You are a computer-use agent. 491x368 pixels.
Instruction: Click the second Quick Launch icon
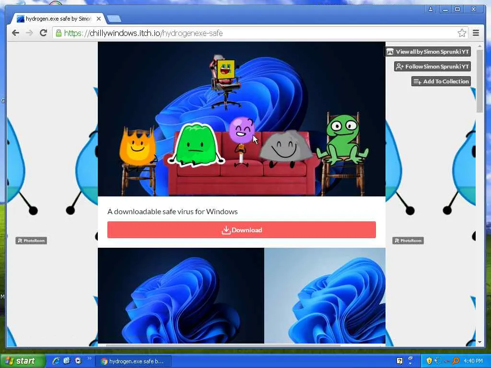pos(67,361)
